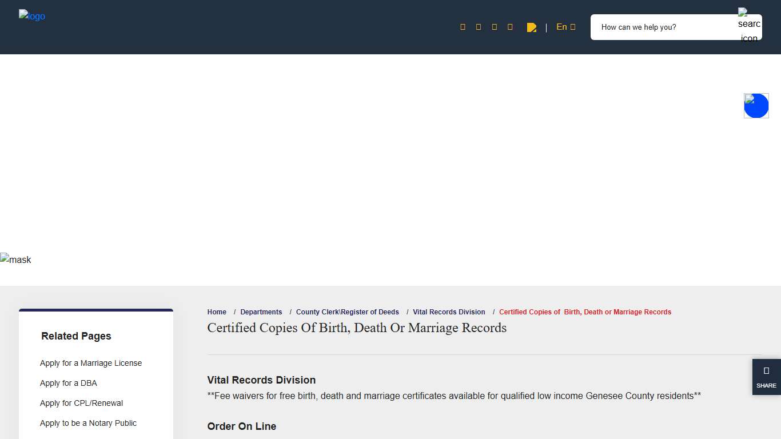Select Apply to be a Notary Public

click(88, 423)
